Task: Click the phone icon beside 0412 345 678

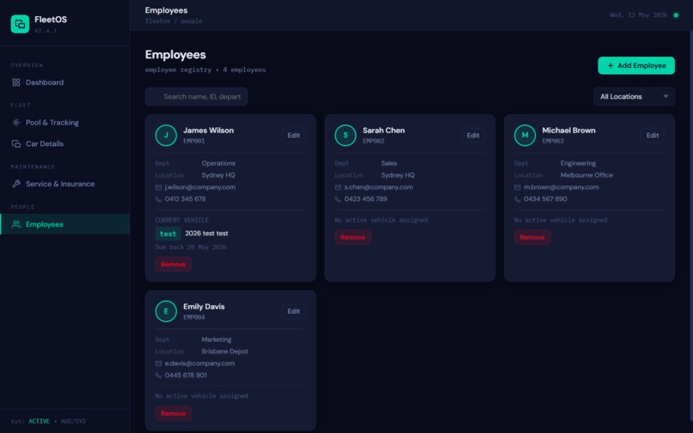Action: point(158,199)
